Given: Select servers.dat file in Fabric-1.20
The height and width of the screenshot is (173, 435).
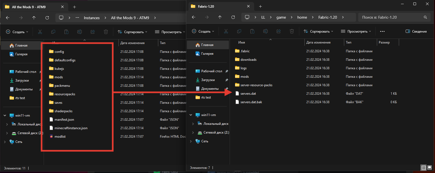Looking at the screenshot, I should 248,94.
